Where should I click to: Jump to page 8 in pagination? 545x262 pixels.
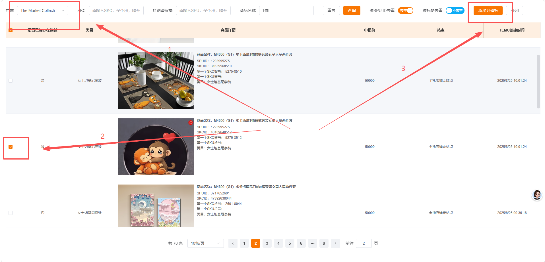pos(324,243)
